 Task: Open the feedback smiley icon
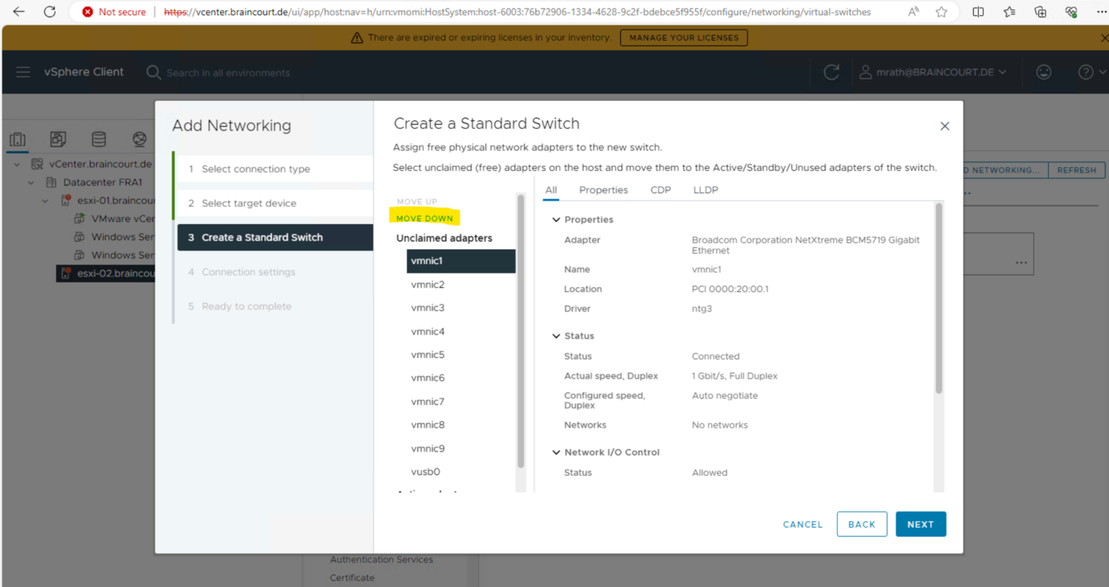point(1043,72)
